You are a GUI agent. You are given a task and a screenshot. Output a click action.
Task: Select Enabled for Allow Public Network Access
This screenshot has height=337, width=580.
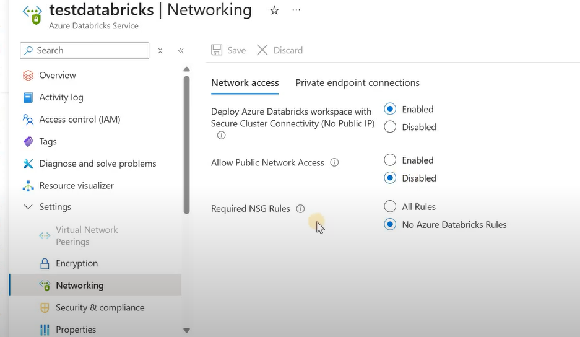390,160
